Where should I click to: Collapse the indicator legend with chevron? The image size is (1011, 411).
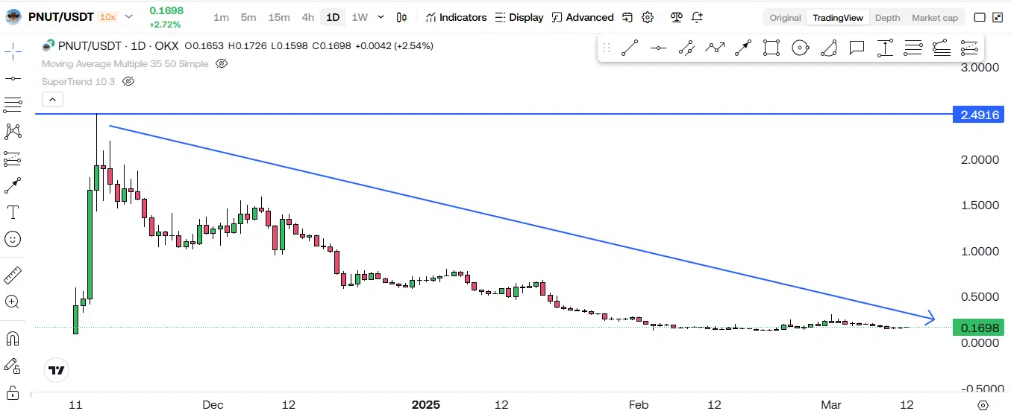tap(52, 99)
